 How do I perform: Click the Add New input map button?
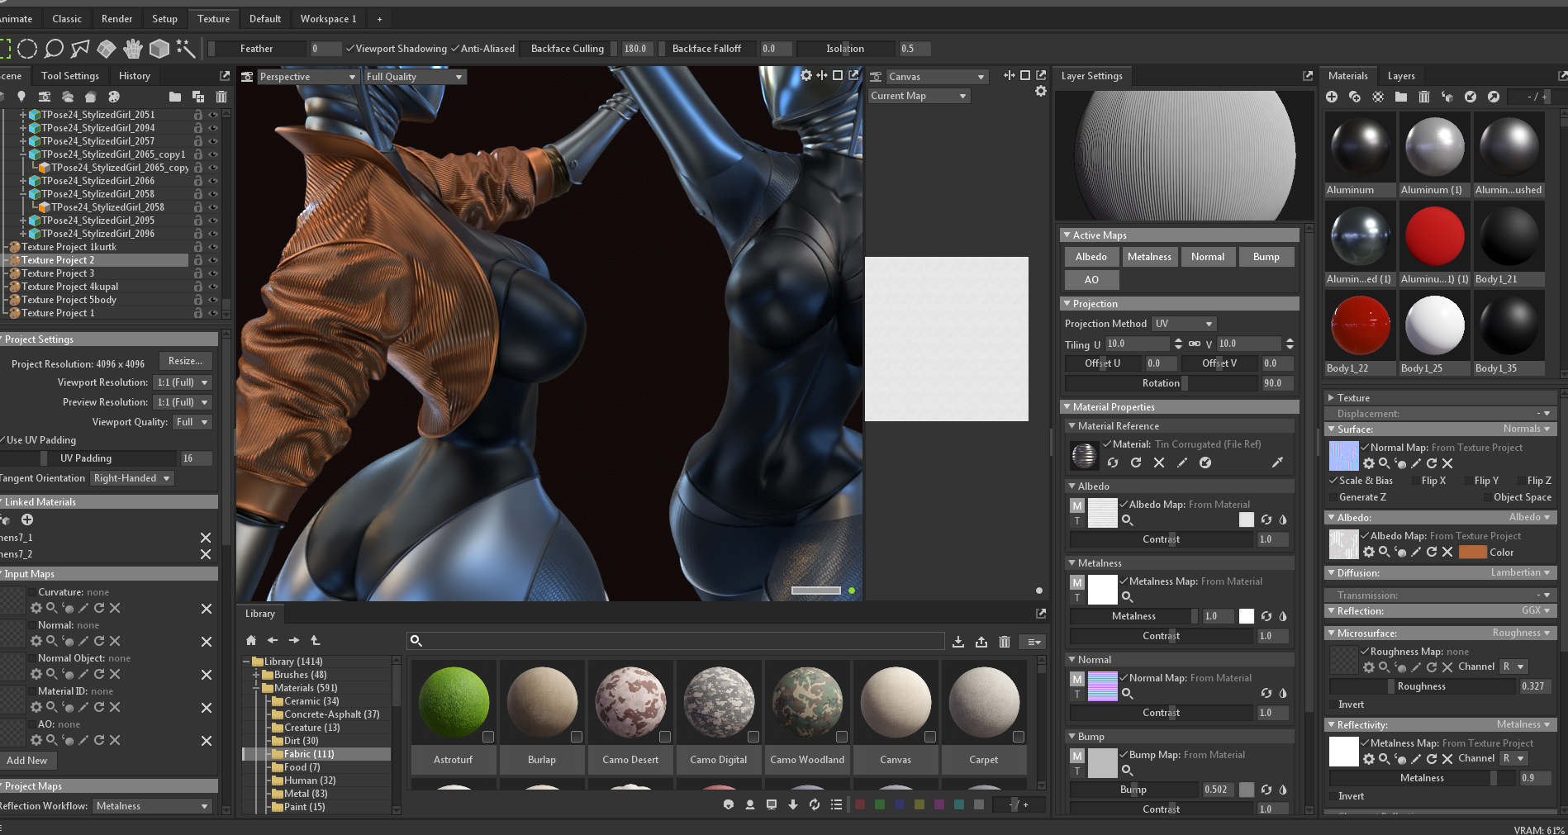point(27,761)
